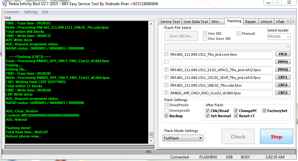The width and height of the screenshot is (298, 161).
Task: Toggle the CNT2 uda file checkbox
Action: coord(166,85)
